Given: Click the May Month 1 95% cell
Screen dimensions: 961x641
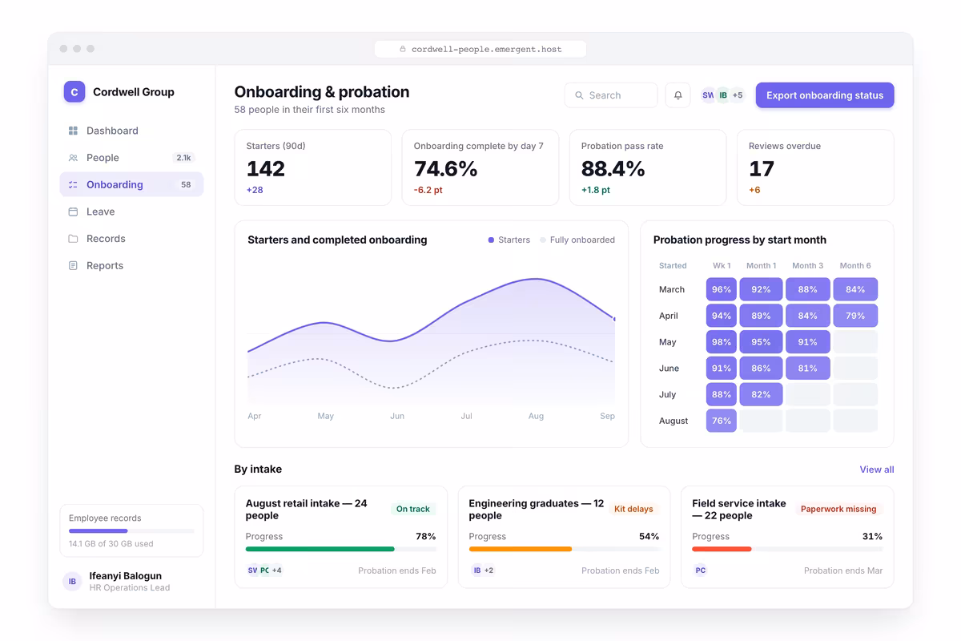Looking at the screenshot, I should (x=761, y=342).
